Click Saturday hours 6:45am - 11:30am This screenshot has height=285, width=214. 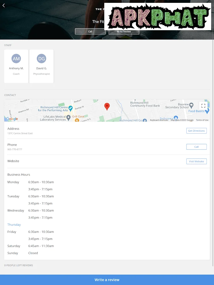click(41, 246)
